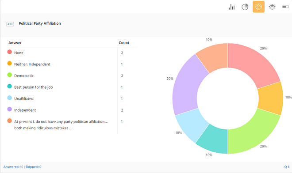This screenshot has width=292, height=173.
Task: Select the pie chart view icon
Action: pos(245,7)
